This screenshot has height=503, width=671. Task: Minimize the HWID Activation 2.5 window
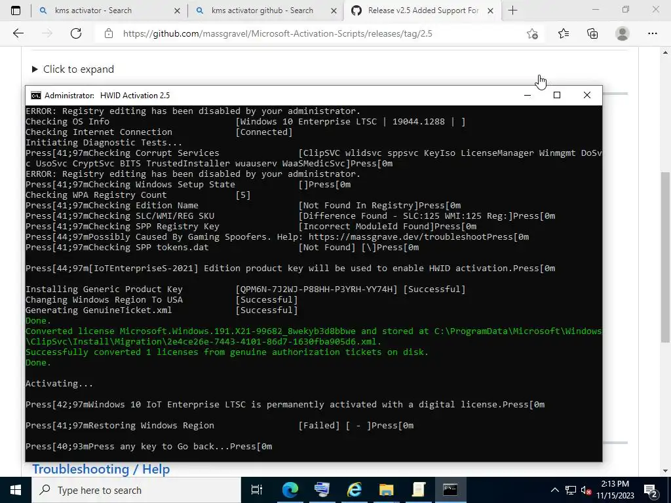pos(527,96)
